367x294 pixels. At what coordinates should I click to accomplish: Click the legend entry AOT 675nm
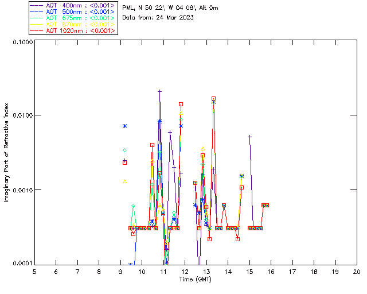pos(72,18)
